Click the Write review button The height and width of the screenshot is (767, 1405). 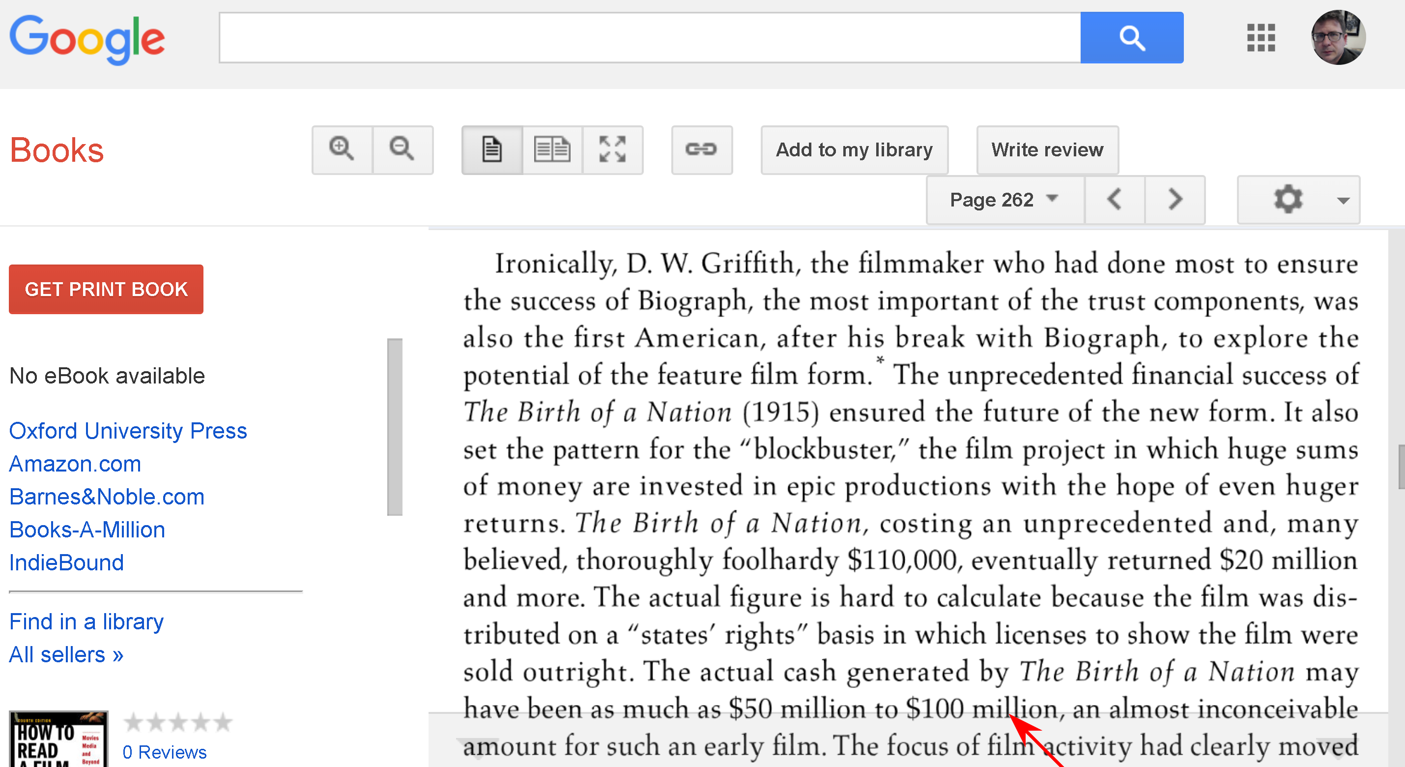coord(1047,149)
